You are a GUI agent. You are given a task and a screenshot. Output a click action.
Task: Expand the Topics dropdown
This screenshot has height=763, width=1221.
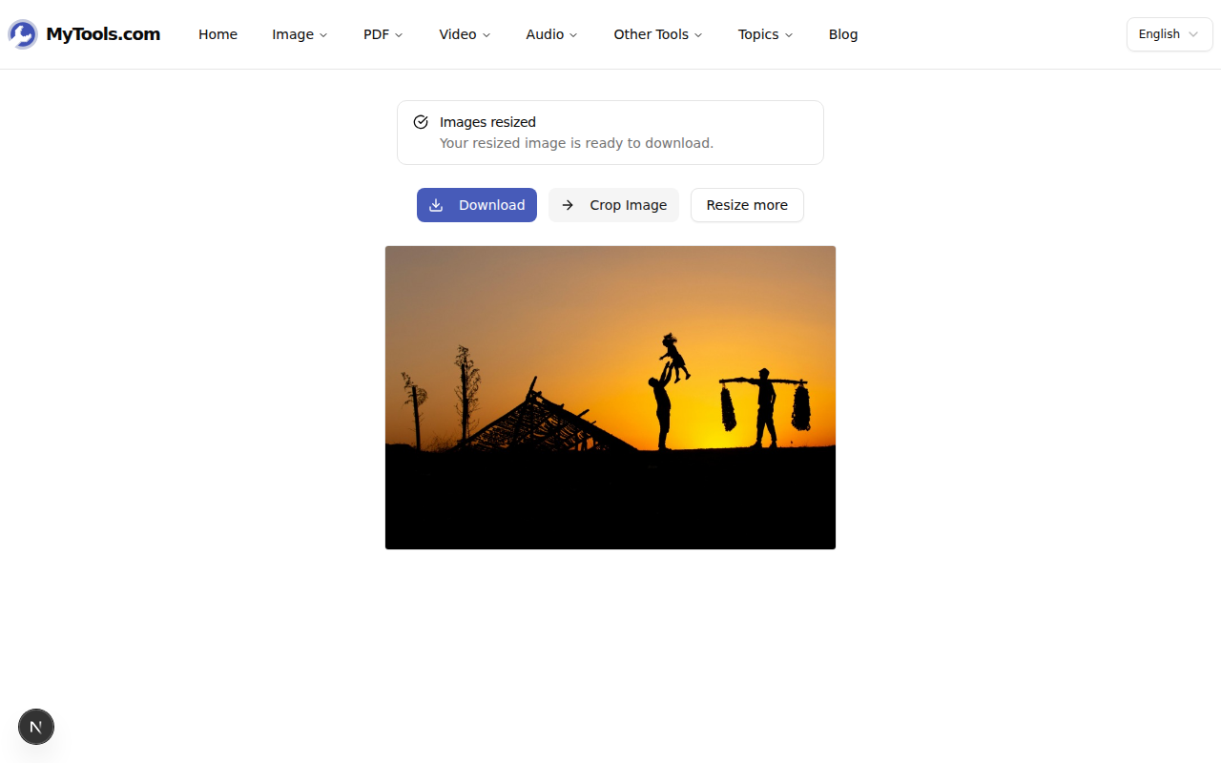pos(765,34)
